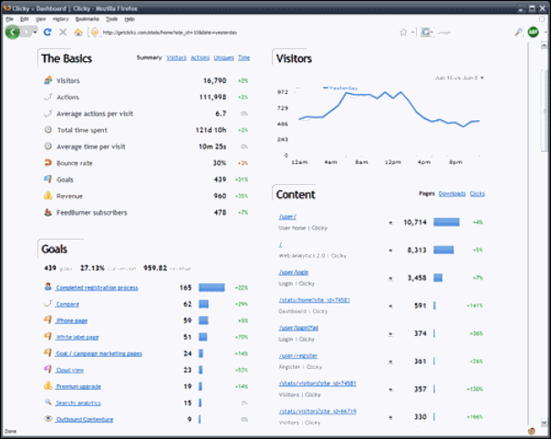
Task: Open the bookmark star dropdown arrow
Action: coord(412,33)
